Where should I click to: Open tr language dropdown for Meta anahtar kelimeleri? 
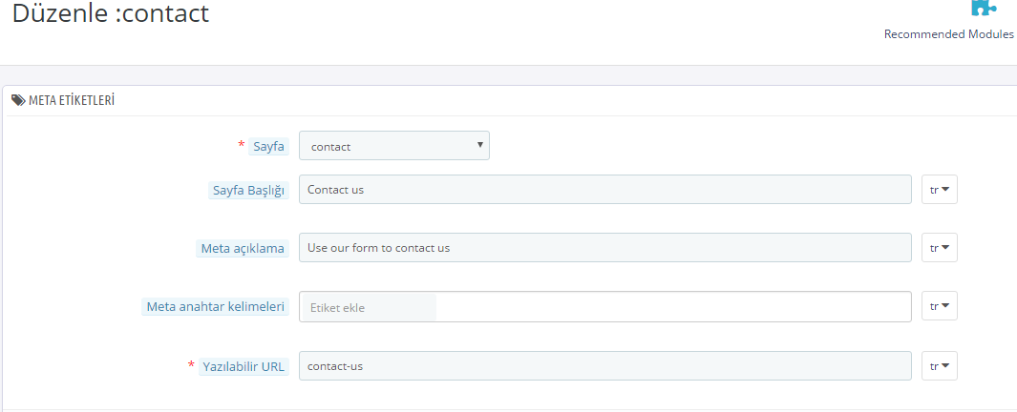pos(939,306)
